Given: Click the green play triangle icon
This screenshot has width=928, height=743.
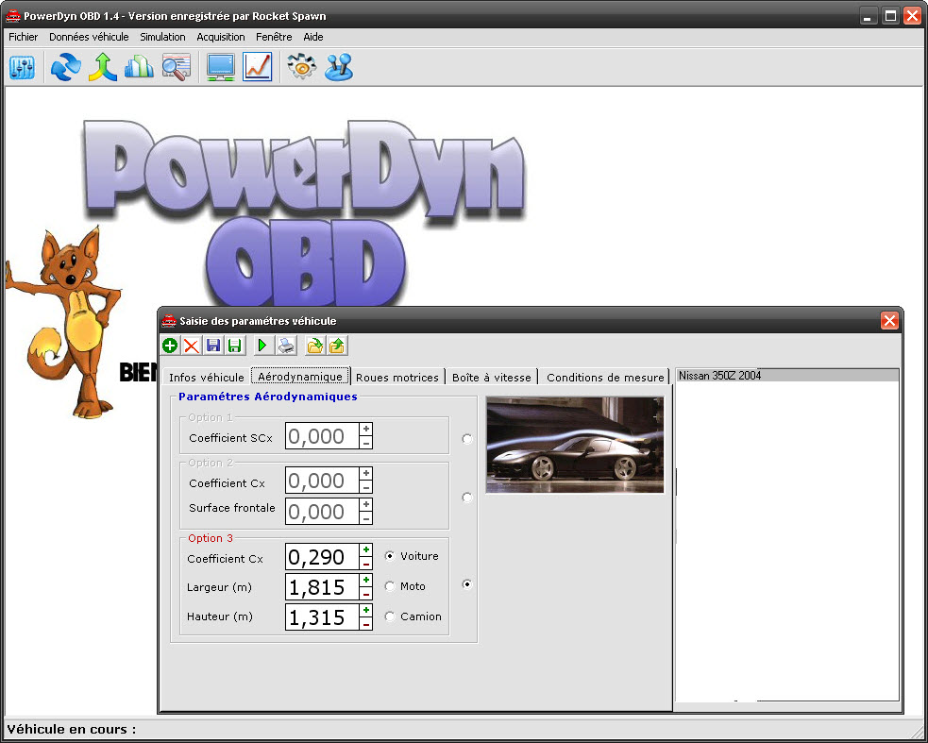Looking at the screenshot, I should click(x=262, y=346).
